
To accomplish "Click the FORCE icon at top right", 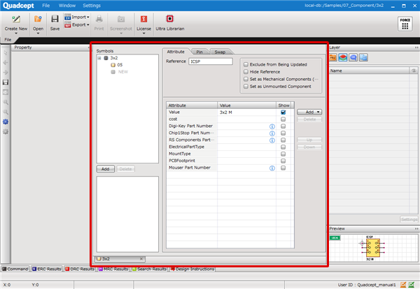I will click(x=405, y=22).
